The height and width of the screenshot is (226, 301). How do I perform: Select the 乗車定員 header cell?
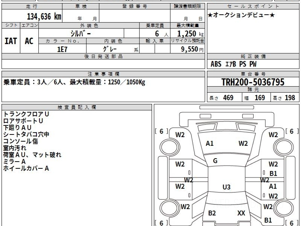coord(155,25)
